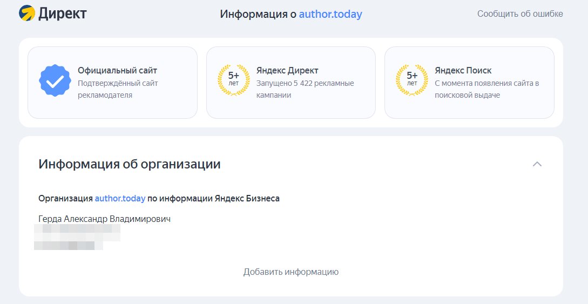Click the first blurred organization detail line

point(77,233)
